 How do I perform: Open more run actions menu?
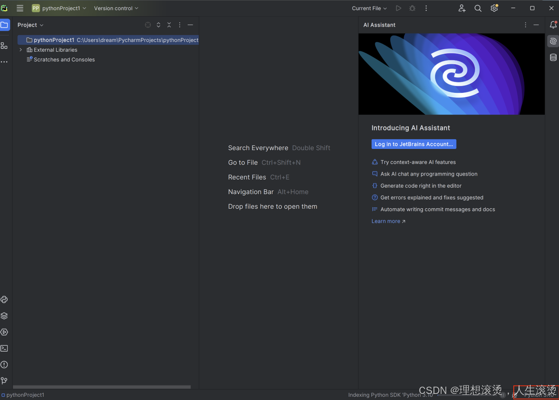[426, 8]
